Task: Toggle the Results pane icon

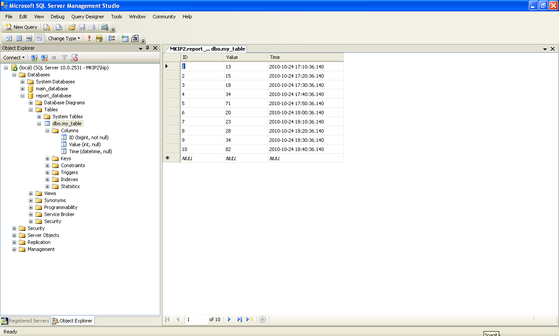Action: click(x=39, y=38)
